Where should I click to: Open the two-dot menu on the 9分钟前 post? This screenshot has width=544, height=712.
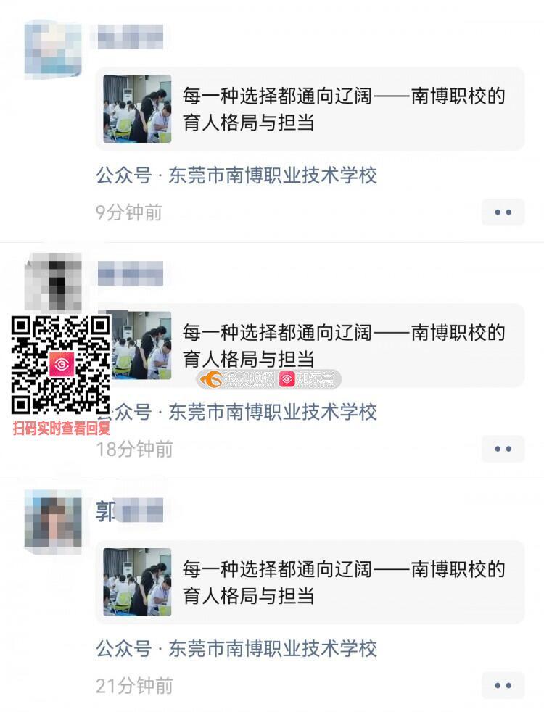[503, 212]
